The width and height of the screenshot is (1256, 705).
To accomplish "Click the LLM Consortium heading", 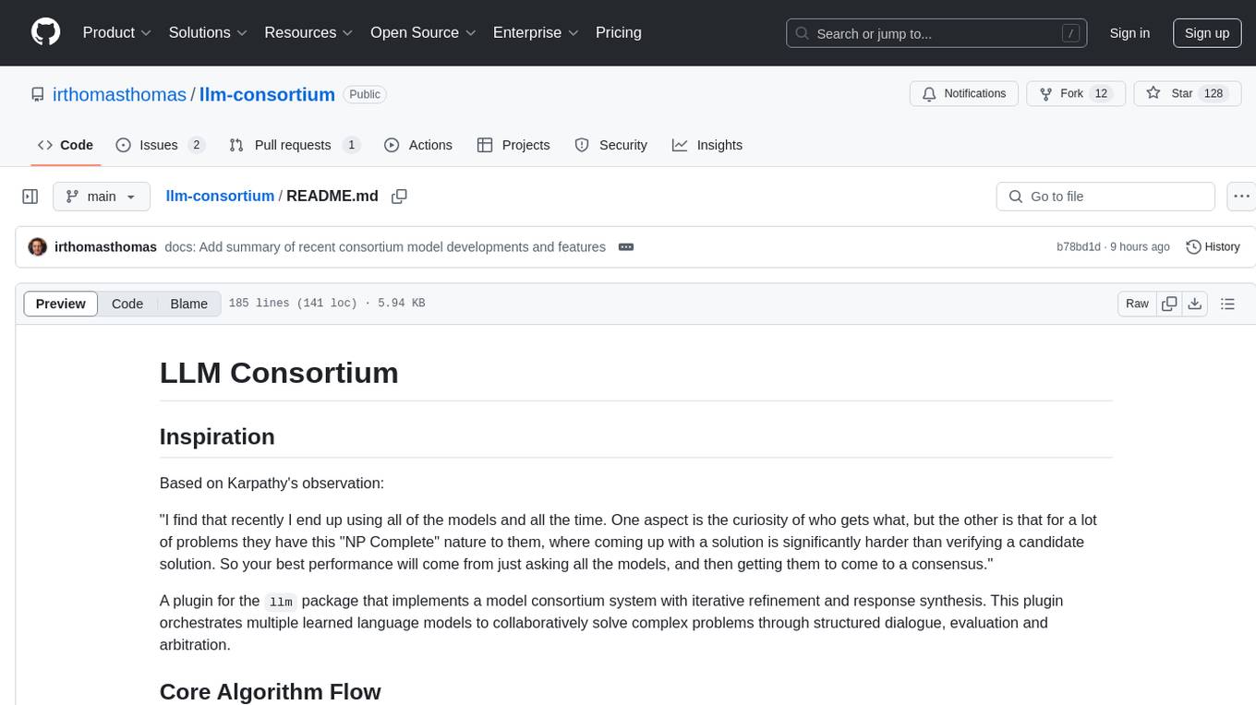I will [279, 373].
